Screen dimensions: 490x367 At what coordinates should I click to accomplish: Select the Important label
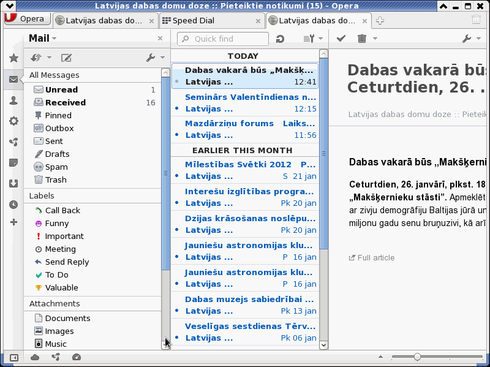[92, 236]
